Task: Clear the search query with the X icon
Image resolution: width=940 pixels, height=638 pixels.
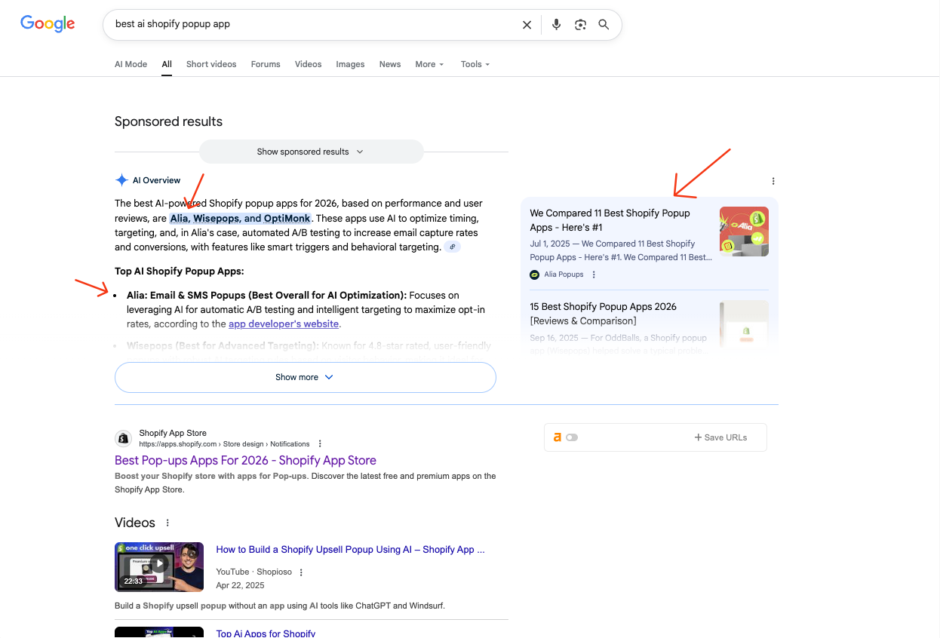Action: (527, 24)
